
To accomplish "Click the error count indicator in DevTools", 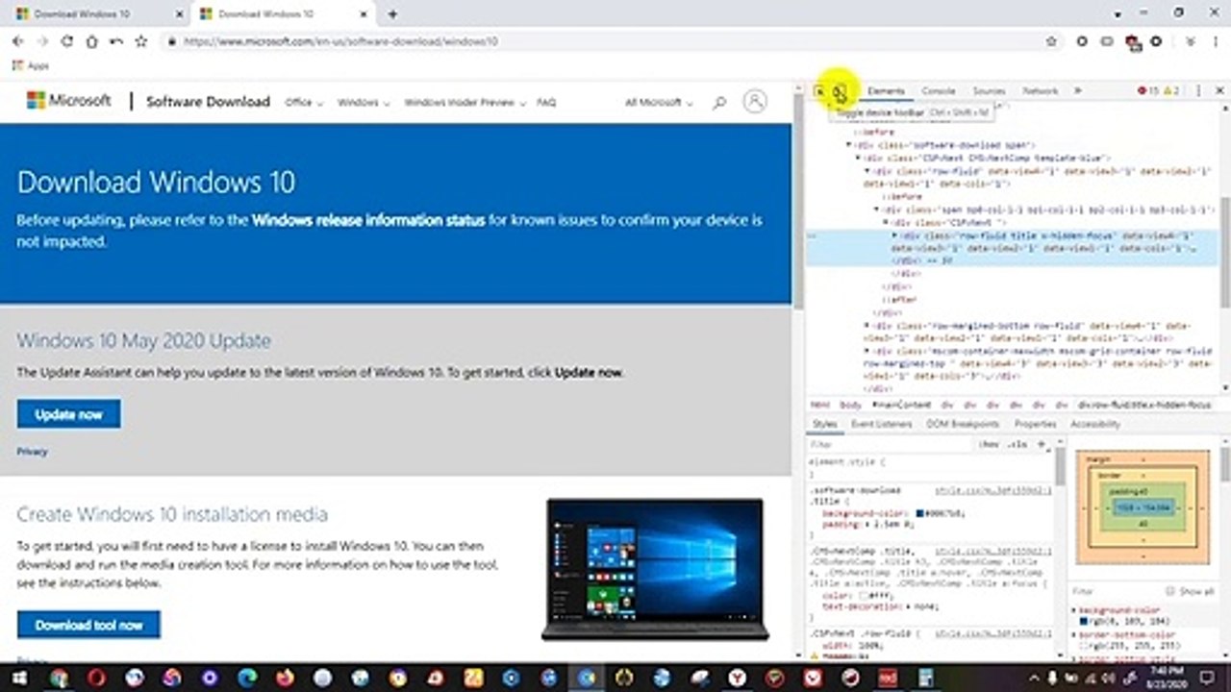I will (x=1148, y=91).
